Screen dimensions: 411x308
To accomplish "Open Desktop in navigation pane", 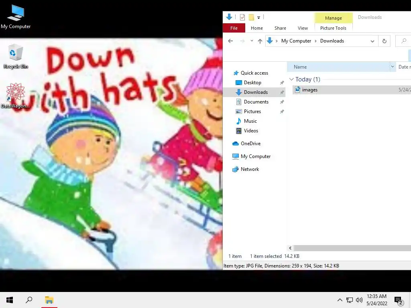I will point(252,83).
